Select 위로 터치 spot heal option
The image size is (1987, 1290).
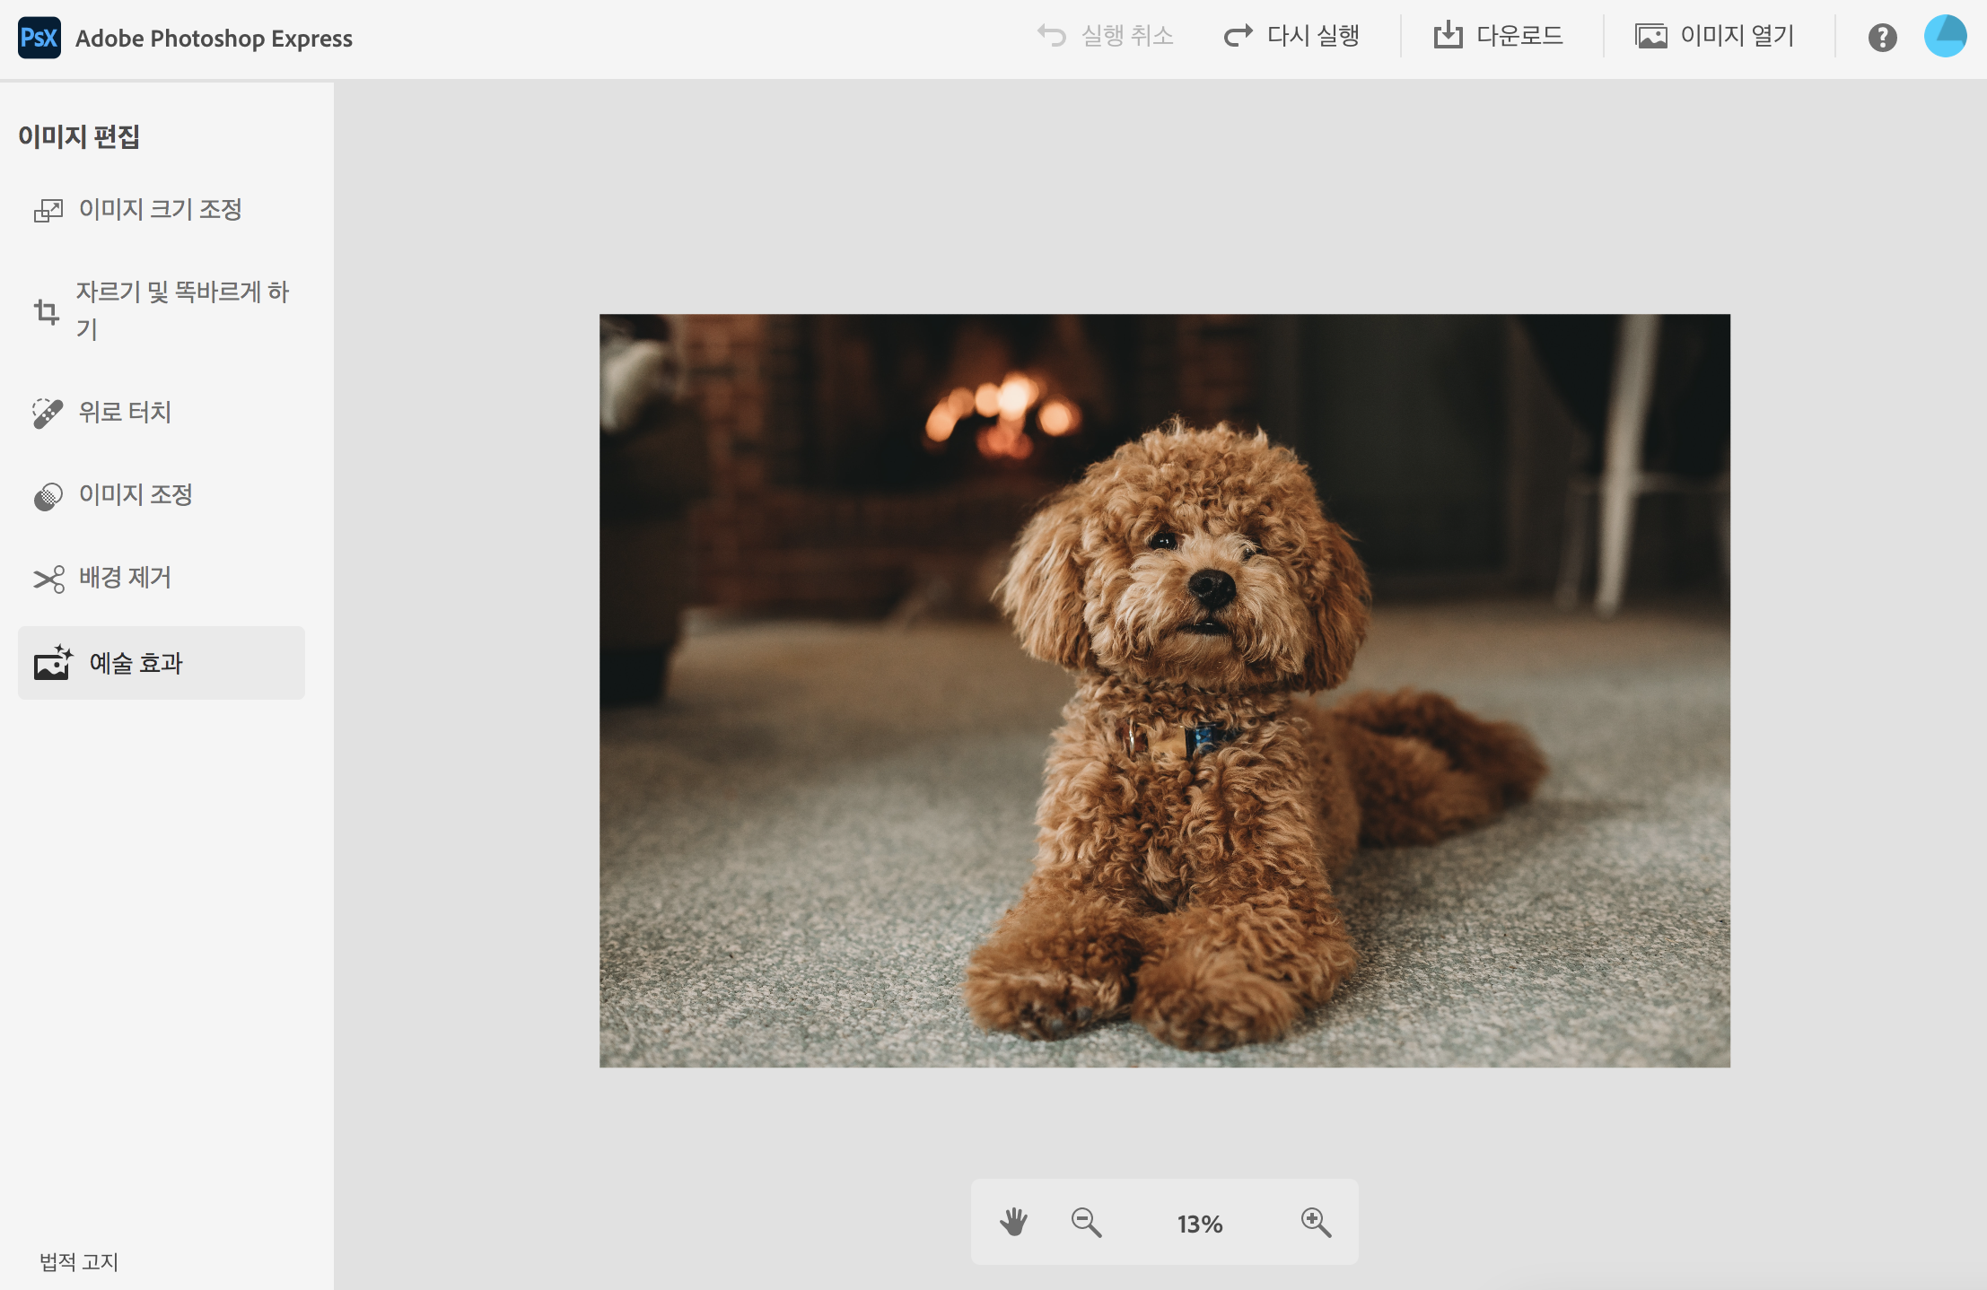[125, 412]
